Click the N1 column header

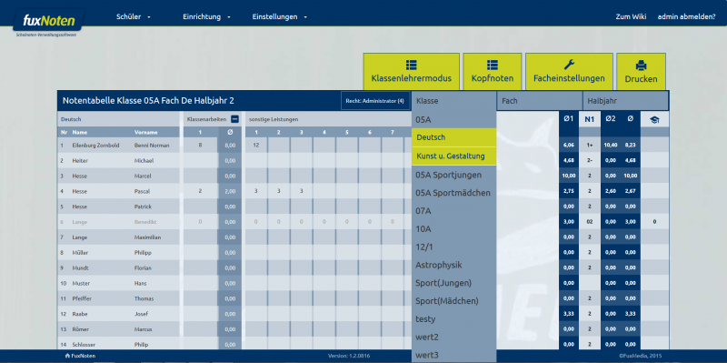coord(589,119)
